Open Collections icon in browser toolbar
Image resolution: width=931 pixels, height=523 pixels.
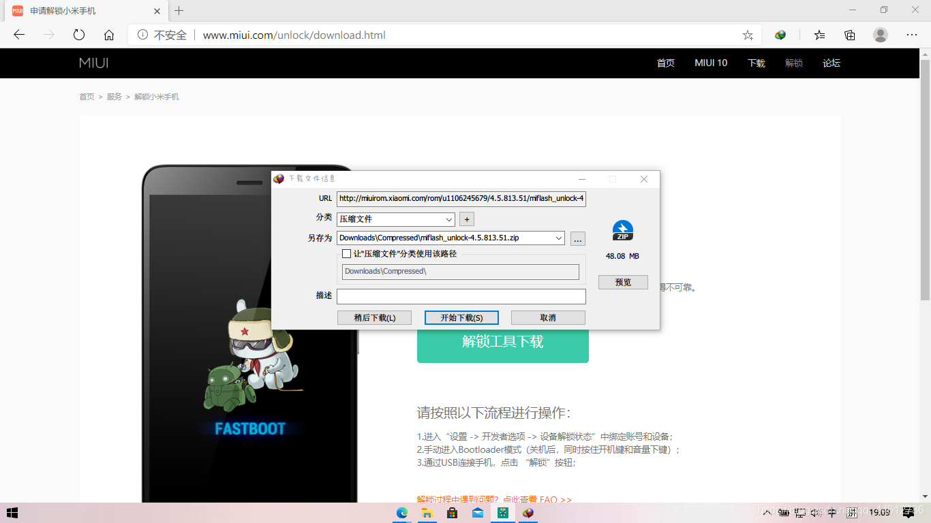click(850, 35)
